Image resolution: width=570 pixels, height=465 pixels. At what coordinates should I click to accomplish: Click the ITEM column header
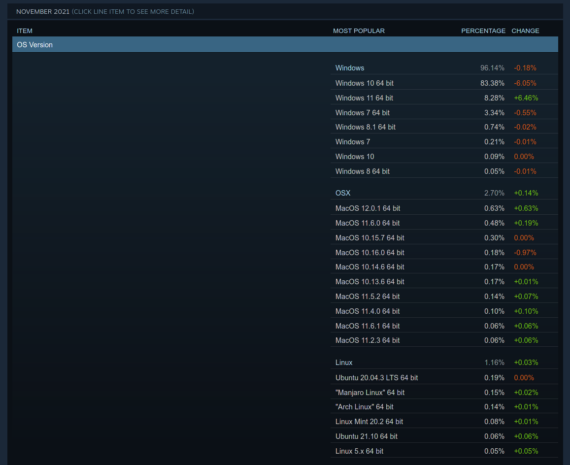point(25,31)
